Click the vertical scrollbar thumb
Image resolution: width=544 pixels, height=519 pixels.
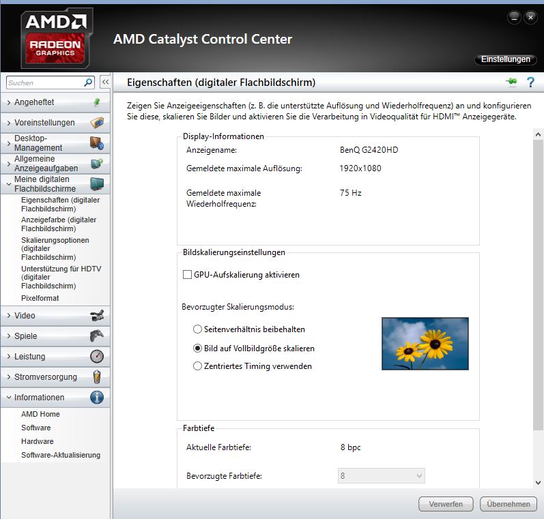coord(538,285)
